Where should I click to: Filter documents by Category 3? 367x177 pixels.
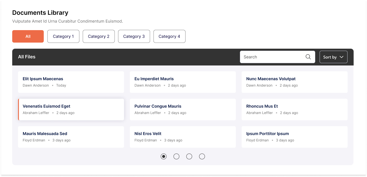(134, 36)
